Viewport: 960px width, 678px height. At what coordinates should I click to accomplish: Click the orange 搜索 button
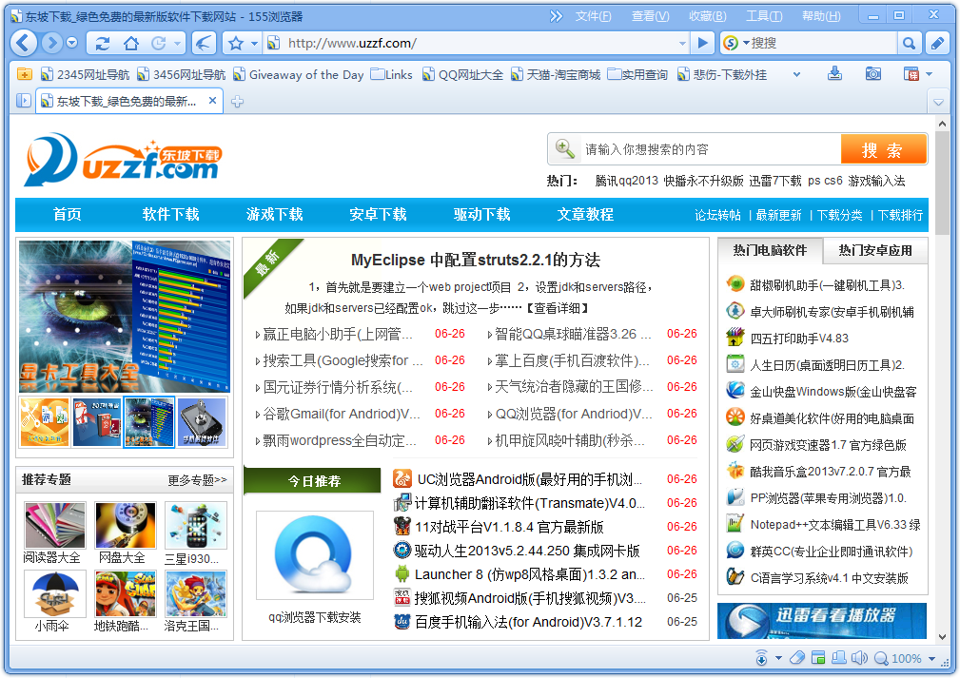882,149
